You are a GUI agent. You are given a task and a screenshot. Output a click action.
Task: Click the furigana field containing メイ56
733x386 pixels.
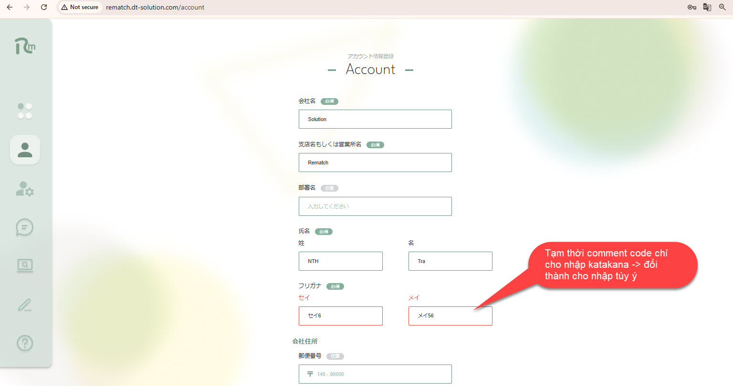(x=450, y=316)
